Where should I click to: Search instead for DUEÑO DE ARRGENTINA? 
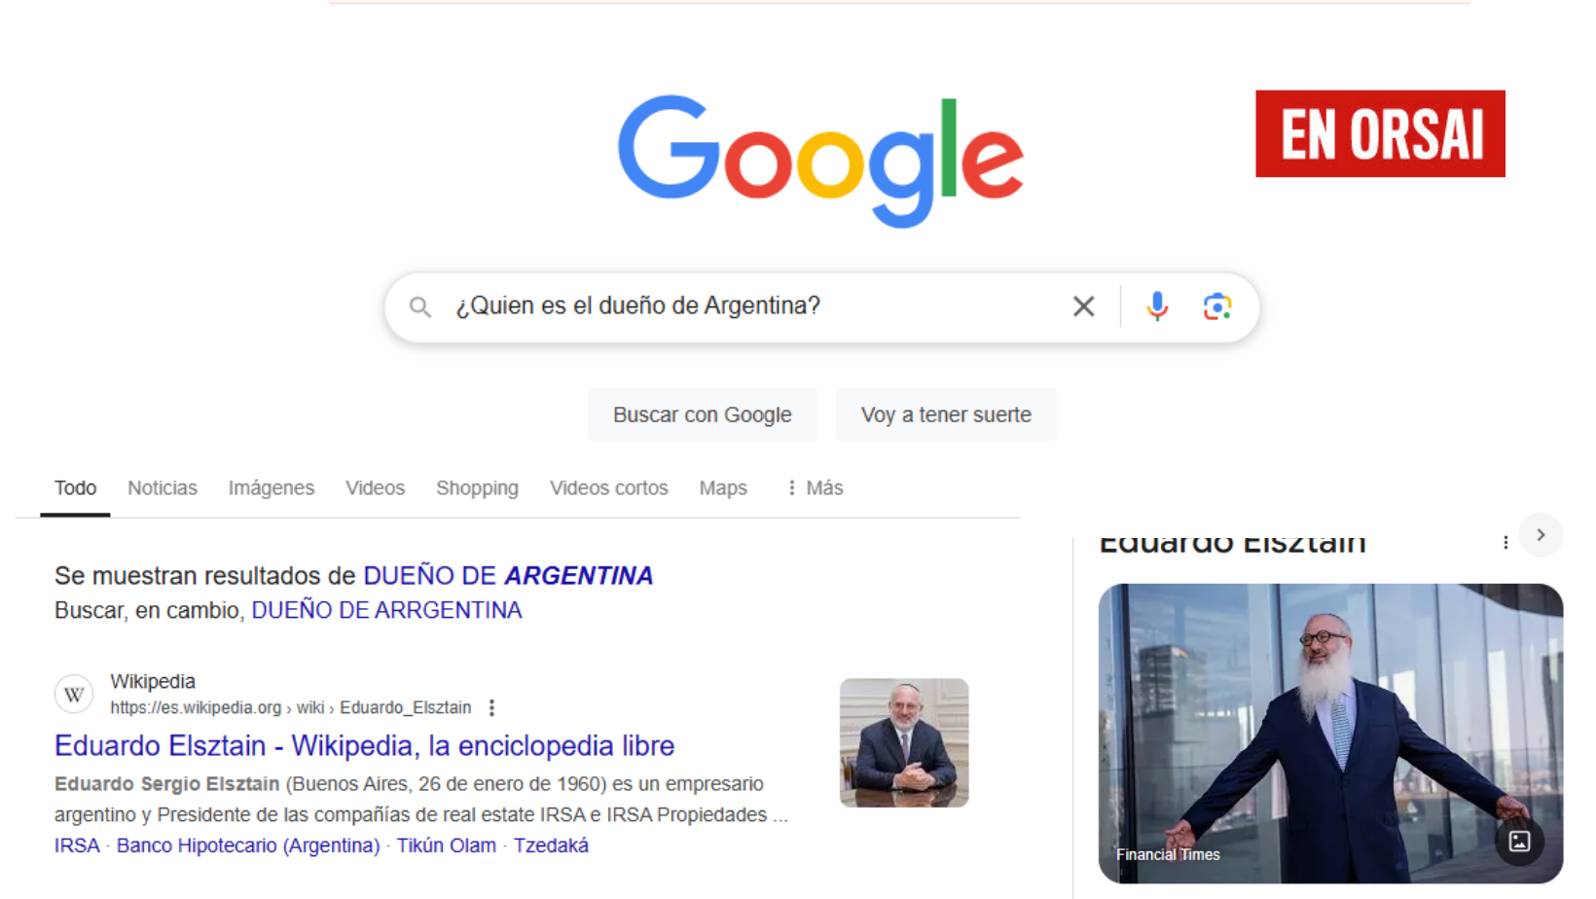(x=386, y=610)
